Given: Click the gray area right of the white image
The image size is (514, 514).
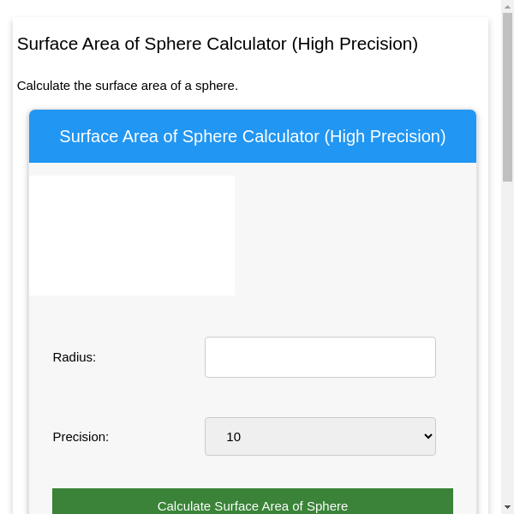Looking at the screenshot, I should pos(355,236).
